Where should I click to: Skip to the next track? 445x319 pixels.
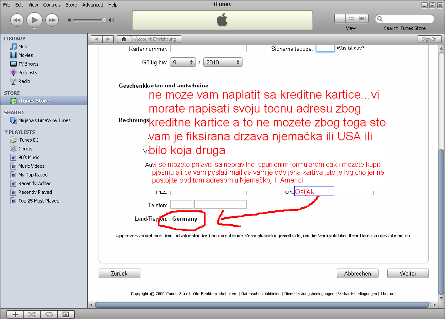pyautogui.click(x=52, y=20)
